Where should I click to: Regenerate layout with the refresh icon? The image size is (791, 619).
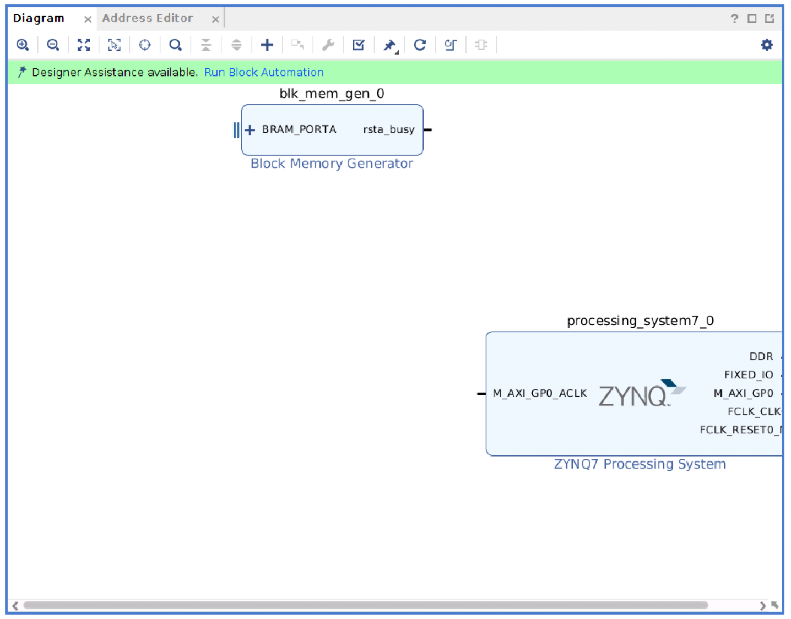click(x=420, y=45)
